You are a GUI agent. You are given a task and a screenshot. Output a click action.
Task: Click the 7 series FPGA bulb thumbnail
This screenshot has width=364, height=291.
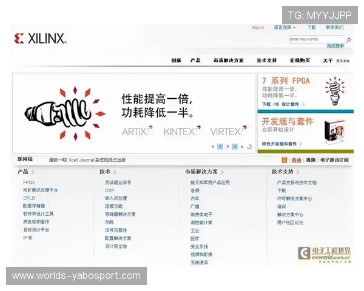coord(335,91)
